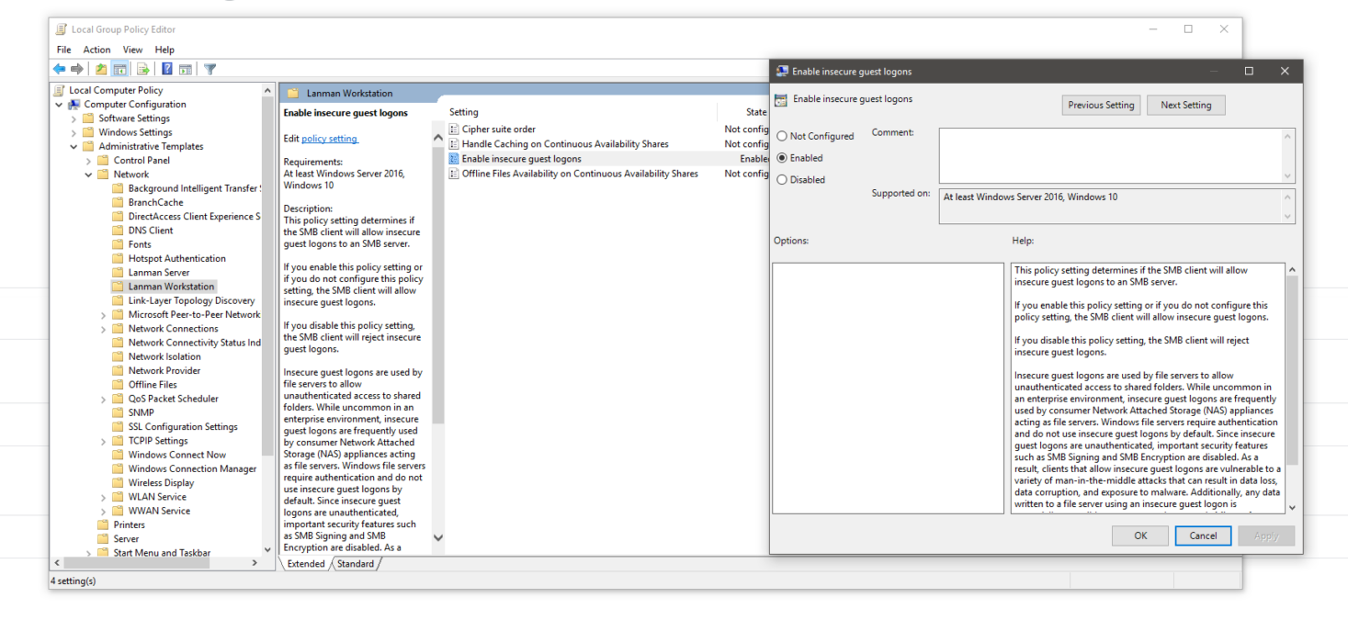This screenshot has height=620, width=1348.
Task: Expand the Windows Settings tree node
Action: (74, 132)
